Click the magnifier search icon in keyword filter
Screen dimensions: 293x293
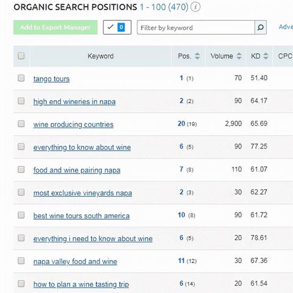click(261, 27)
